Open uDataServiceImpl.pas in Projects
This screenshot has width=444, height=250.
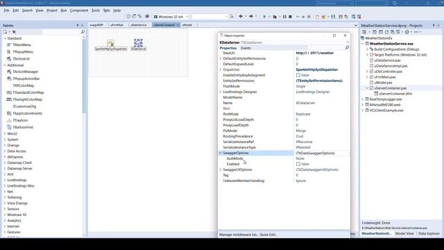(391, 66)
